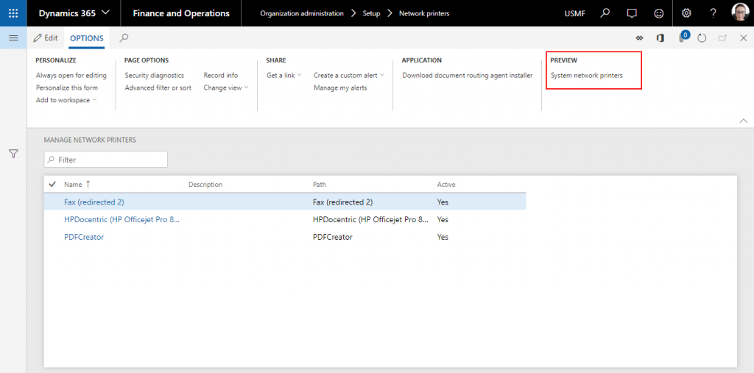Click into the Filter input field

pyautogui.click(x=110, y=160)
